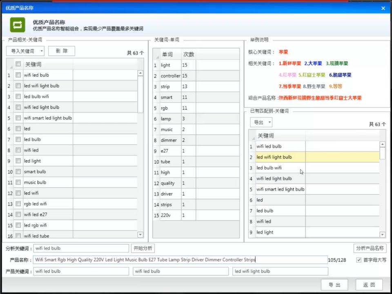Select 'led light' in matched keywords list
Viewport: 392px width, 294px height.
(314, 232)
